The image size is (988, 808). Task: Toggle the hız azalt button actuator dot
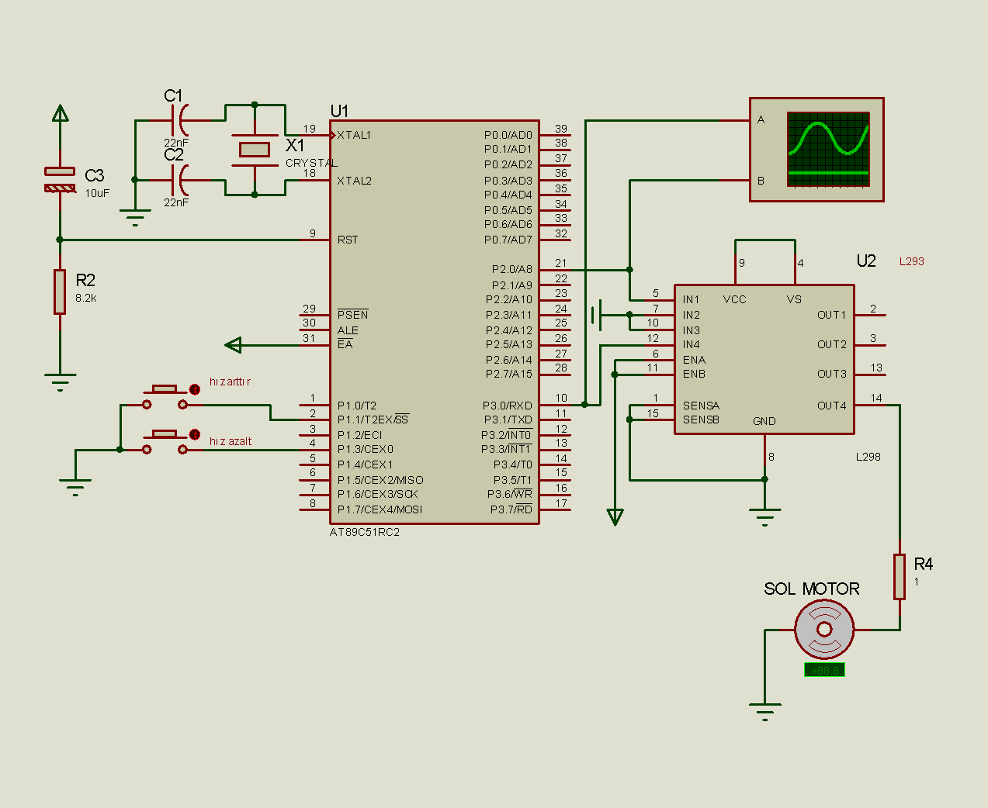[194, 435]
